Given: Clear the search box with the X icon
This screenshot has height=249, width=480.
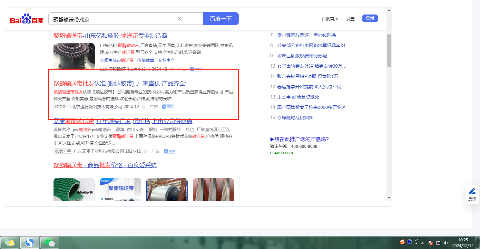Looking at the screenshot, I should pyautogui.click(x=180, y=19).
